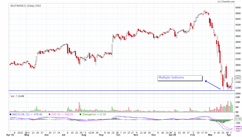Click the 3800 price axis label
This screenshot has width=242, height=137.
238,42
